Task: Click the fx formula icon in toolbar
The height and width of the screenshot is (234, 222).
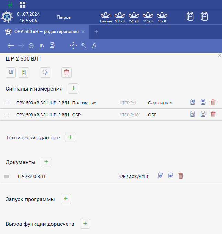Action: point(94,45)
